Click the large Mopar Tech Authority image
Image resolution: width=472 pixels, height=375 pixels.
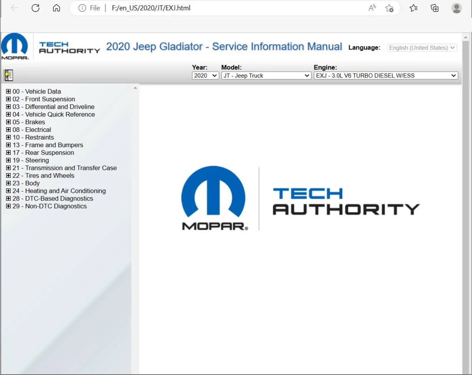(300, 199)
